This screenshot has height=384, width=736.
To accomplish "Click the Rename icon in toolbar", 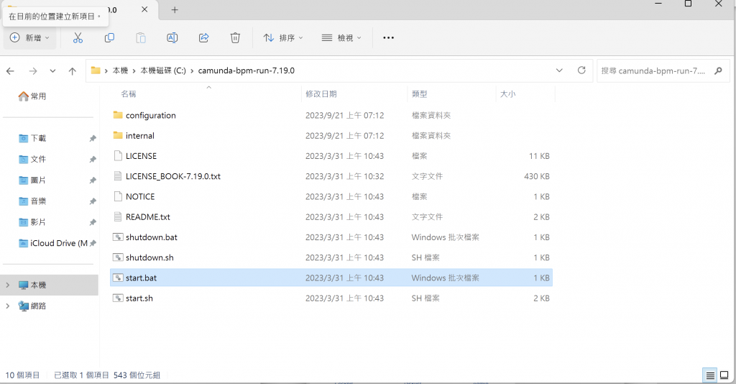I will pos(172,37).
